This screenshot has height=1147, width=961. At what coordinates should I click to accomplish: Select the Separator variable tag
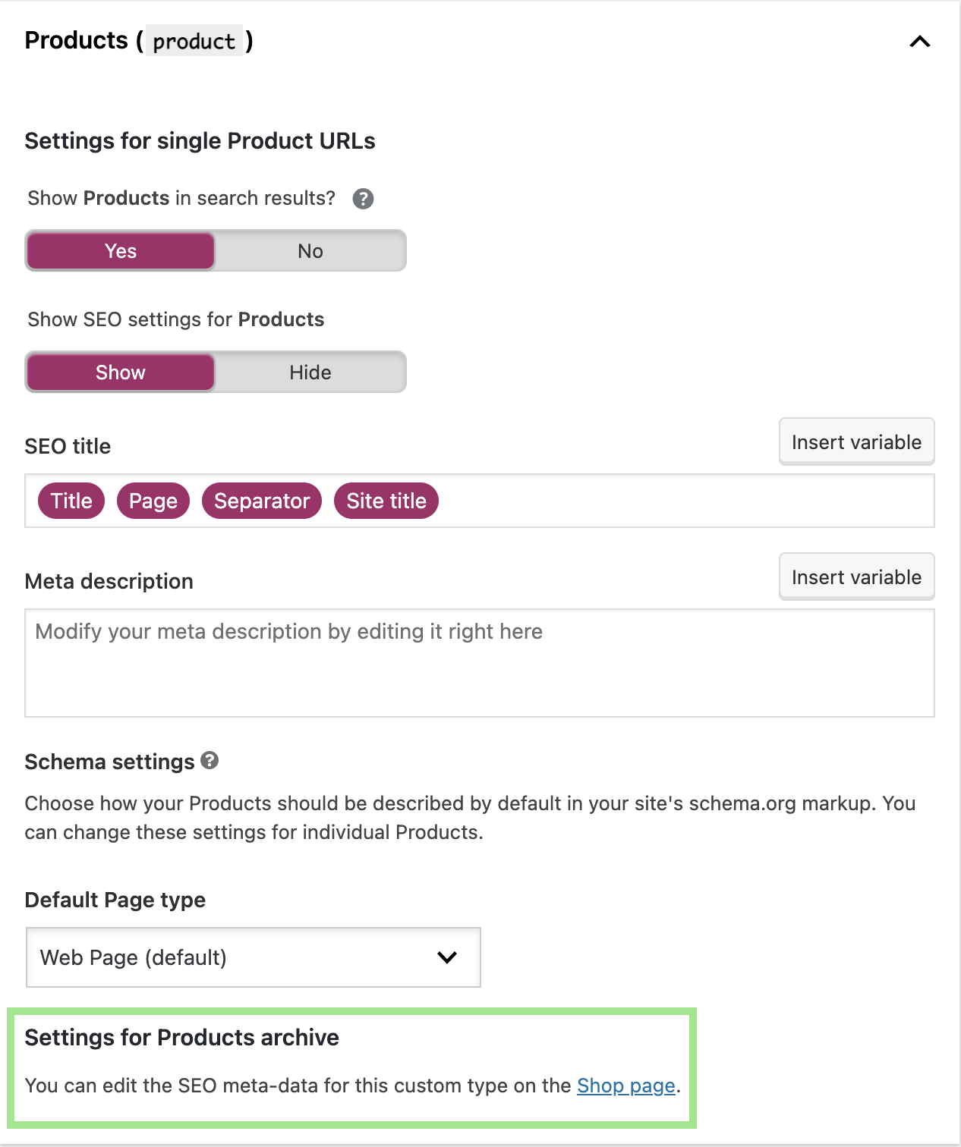point(261,501)
